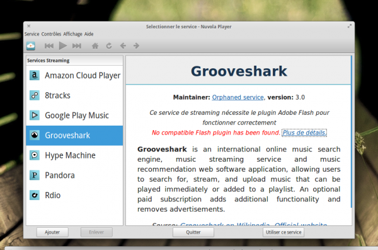The width and height of the screenshot is (378, 250).
Task: Start playback with the play button
Action: click(63, 45)
